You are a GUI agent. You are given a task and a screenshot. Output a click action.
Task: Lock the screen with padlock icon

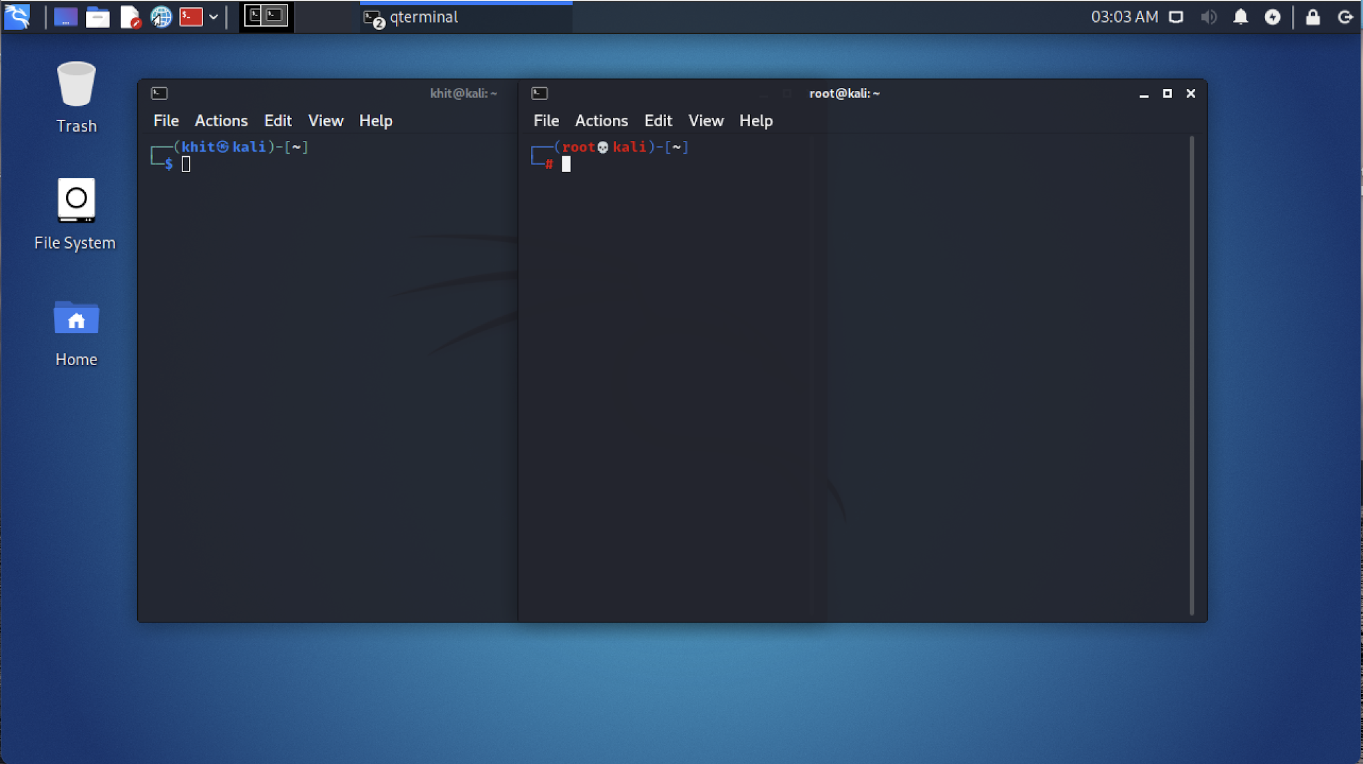pyautogui.click(x=1312, y=17)
